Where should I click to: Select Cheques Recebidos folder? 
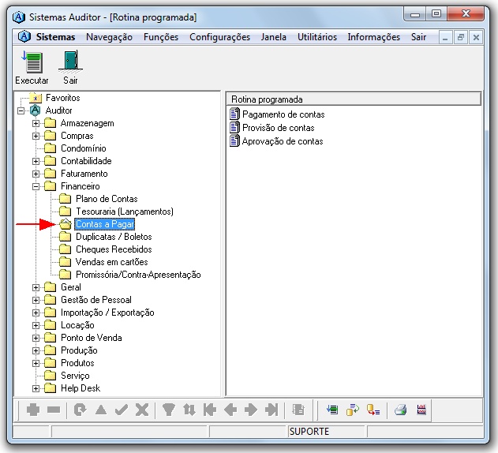114,249
